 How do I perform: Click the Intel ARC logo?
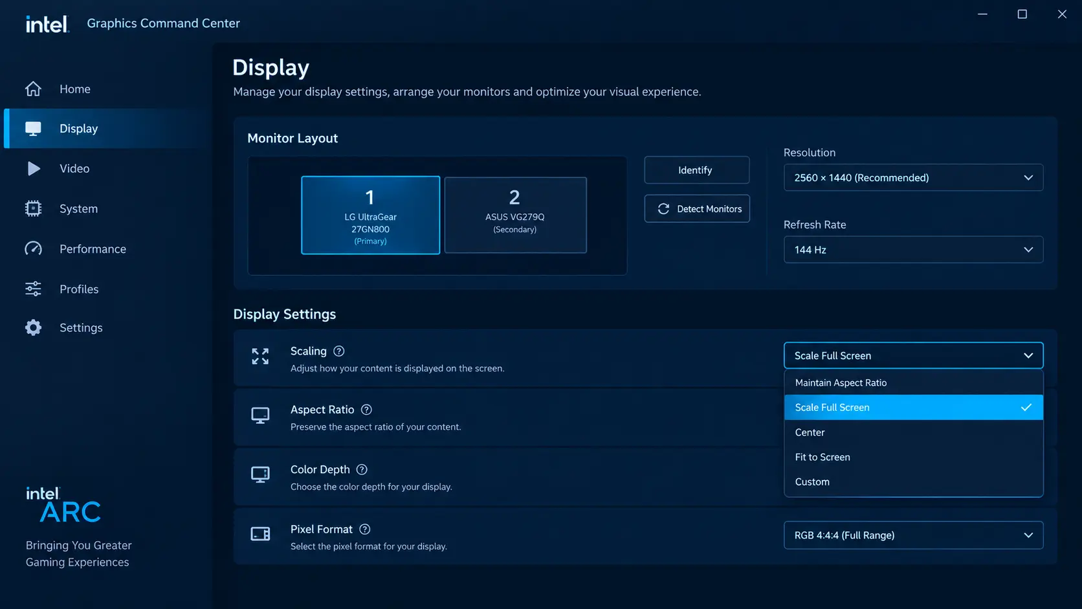pyautogui.click(x=63, y=505)
